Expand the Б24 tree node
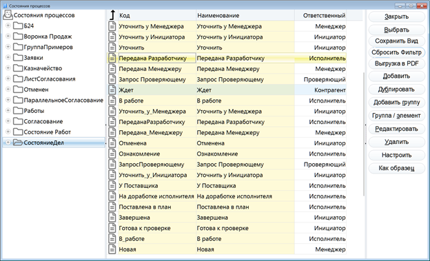The image size is (430, 261). click(x=8, y=25)
